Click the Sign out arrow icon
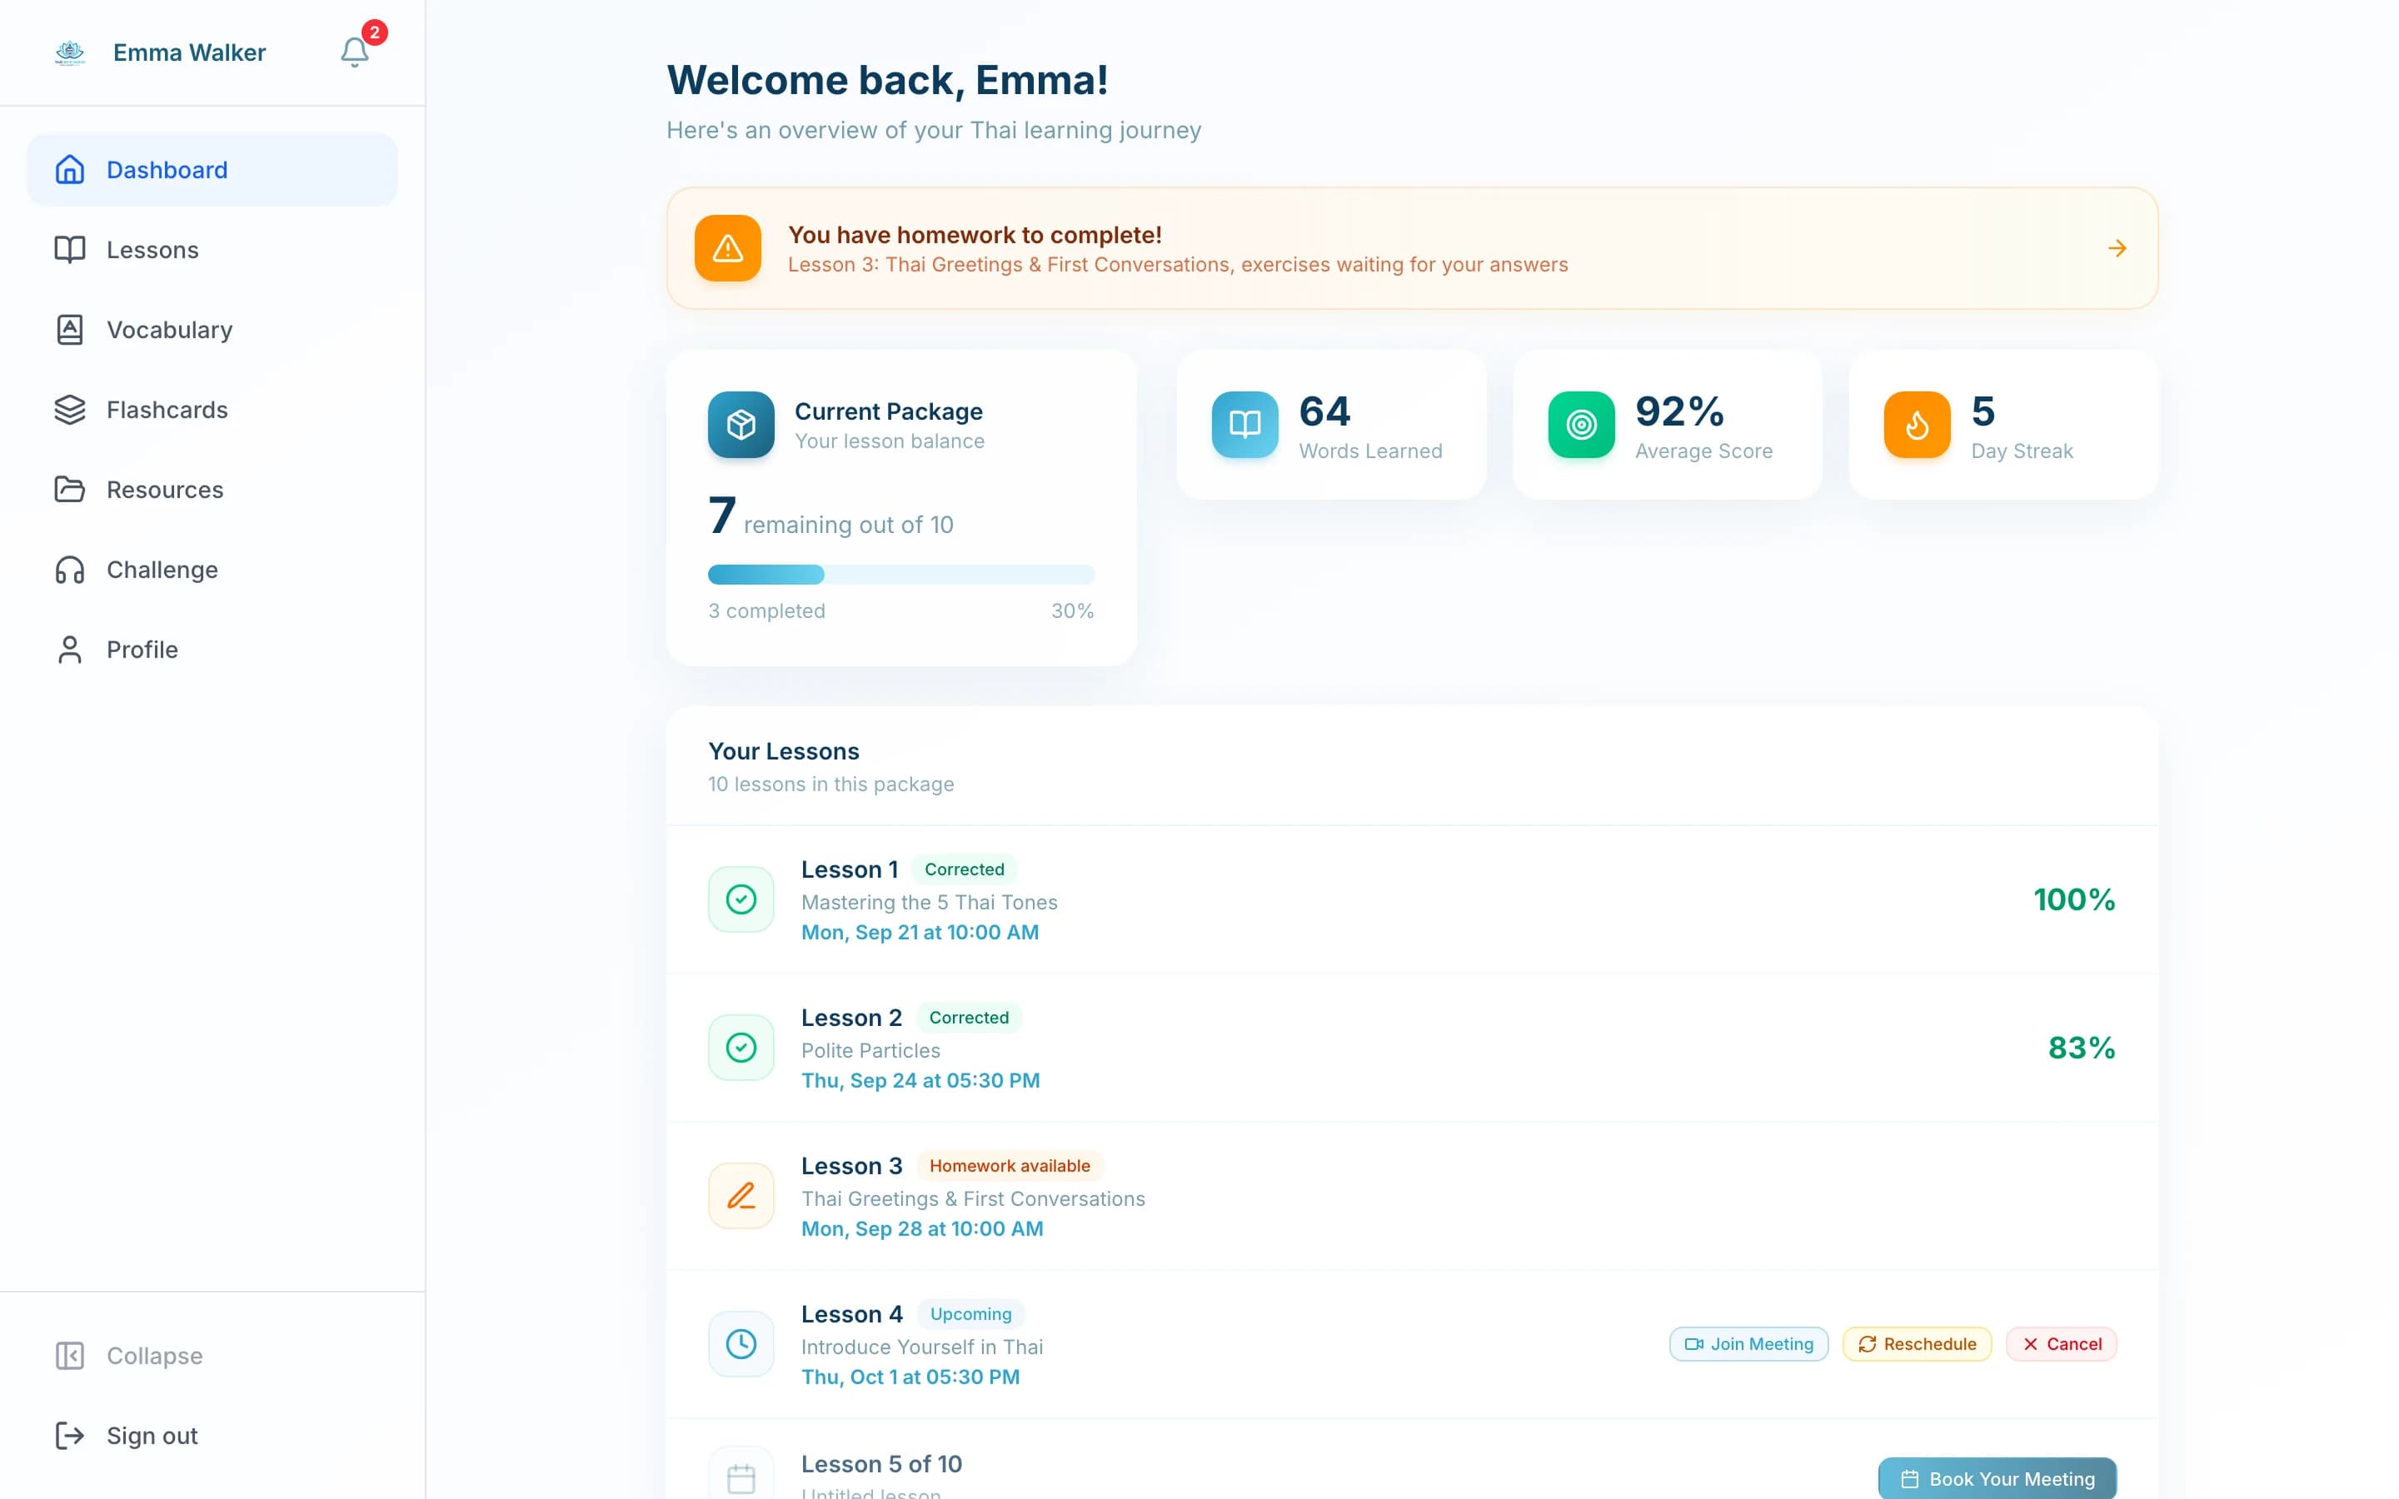The image size is (2399, 1499). 69,1436
